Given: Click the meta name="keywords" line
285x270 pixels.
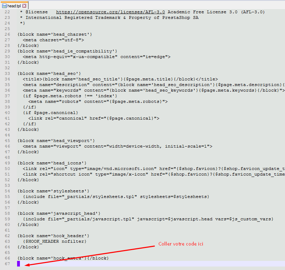Looking at the screenshot, I should pos(154,90).
